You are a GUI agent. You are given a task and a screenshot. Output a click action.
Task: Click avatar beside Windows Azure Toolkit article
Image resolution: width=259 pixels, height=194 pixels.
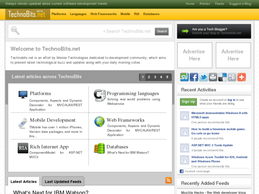185,160
